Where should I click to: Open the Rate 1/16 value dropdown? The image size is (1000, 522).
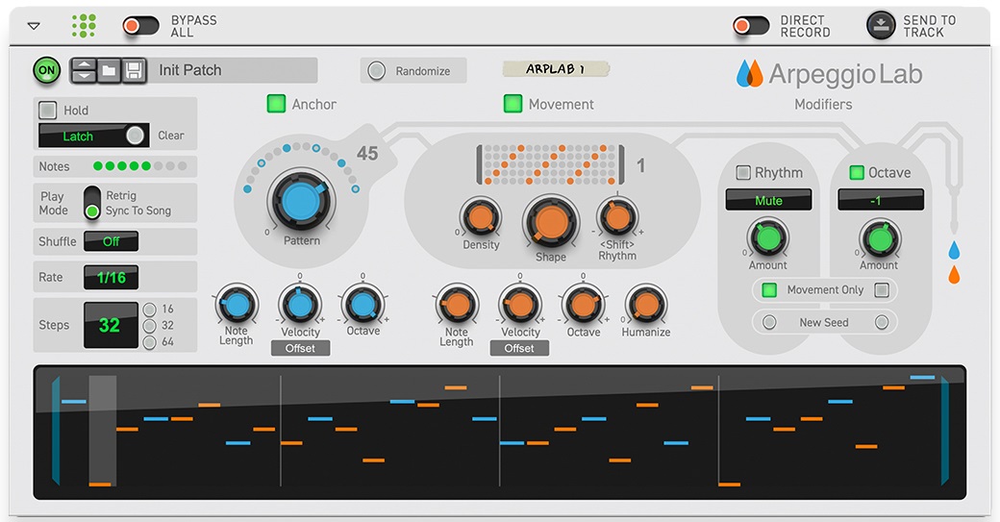(111, 277)
